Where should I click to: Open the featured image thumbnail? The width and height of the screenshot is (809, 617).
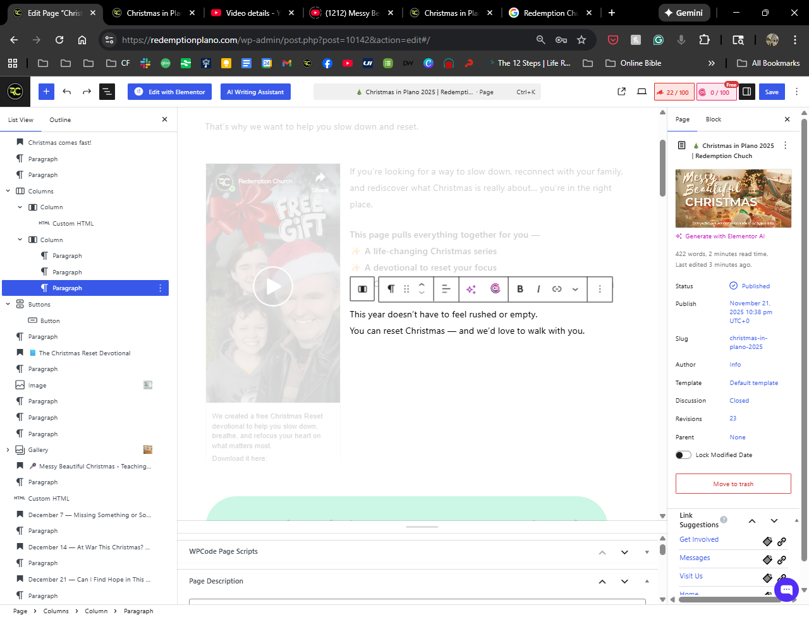pos(733,199)
